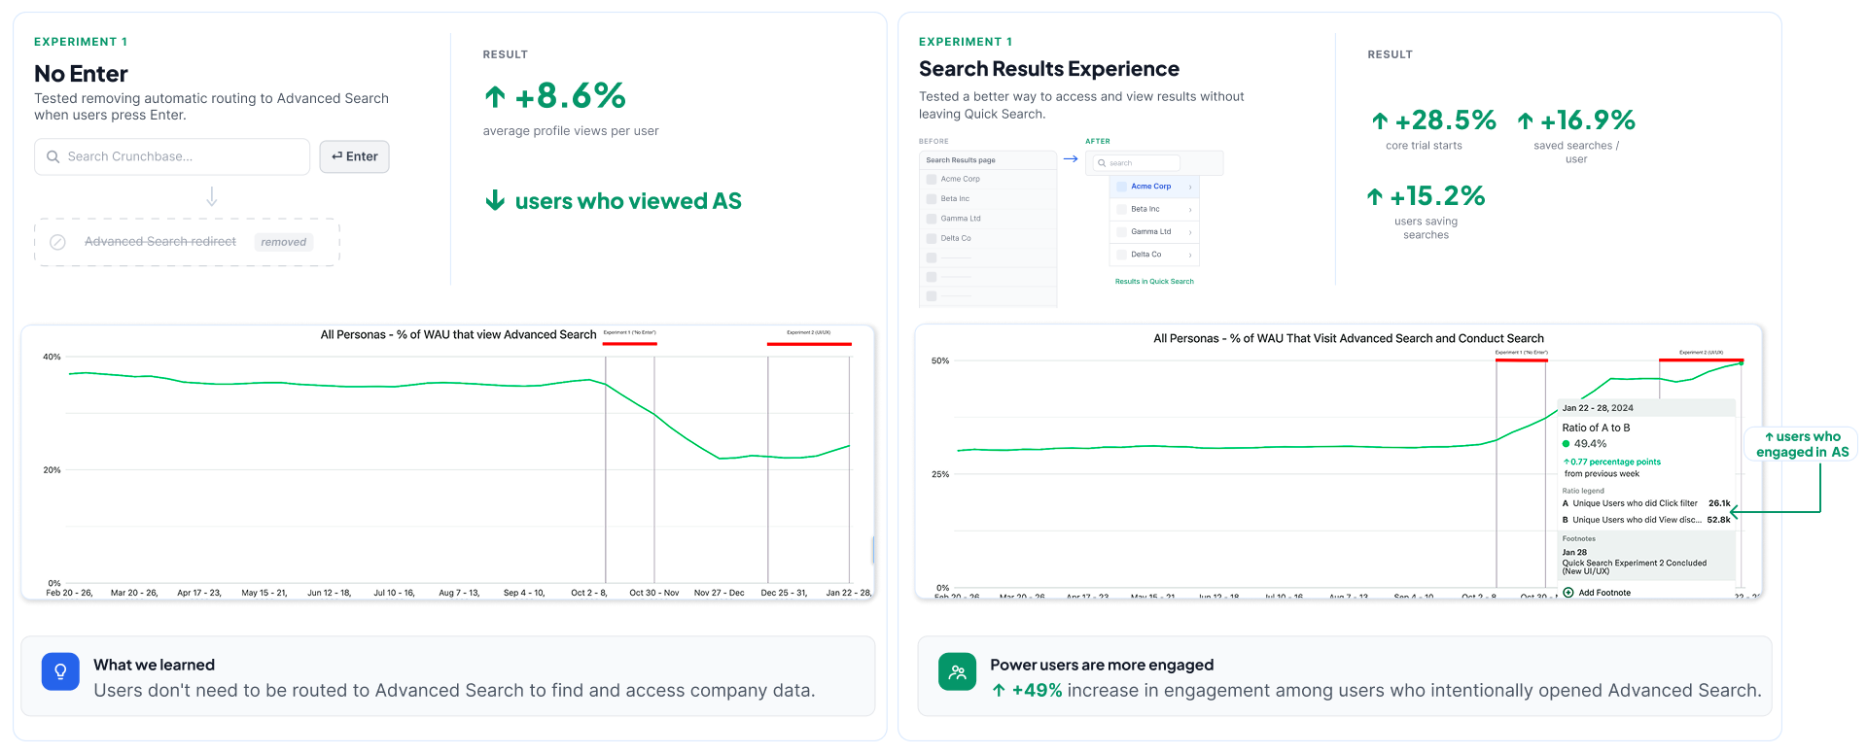
Task: Check the Delta Co box in Search Results page
Action: 932,238
